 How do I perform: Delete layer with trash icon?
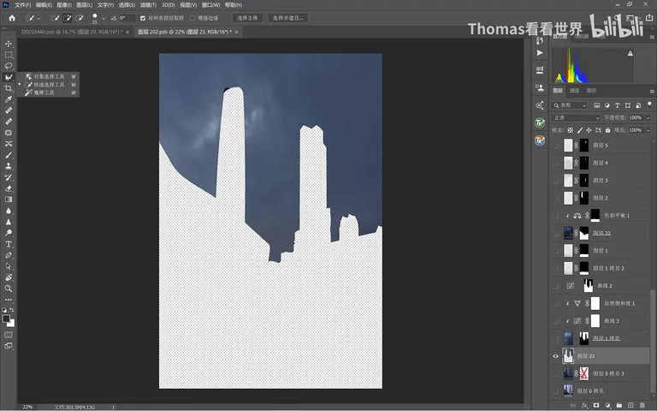click(642, 406)
